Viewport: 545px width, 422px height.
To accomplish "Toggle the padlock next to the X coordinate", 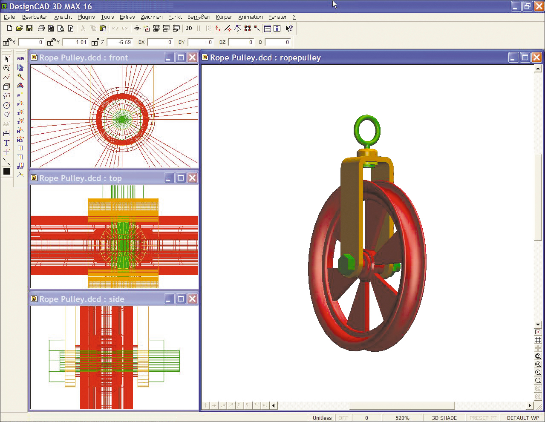I will point(6,42).
